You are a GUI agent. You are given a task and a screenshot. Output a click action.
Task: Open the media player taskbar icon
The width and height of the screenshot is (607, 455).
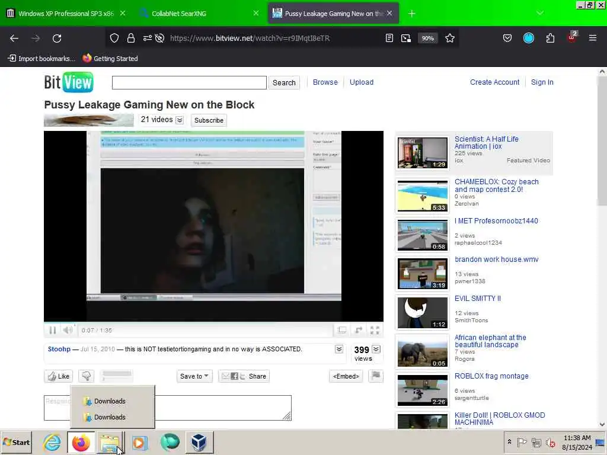click(x=140, y=443)
